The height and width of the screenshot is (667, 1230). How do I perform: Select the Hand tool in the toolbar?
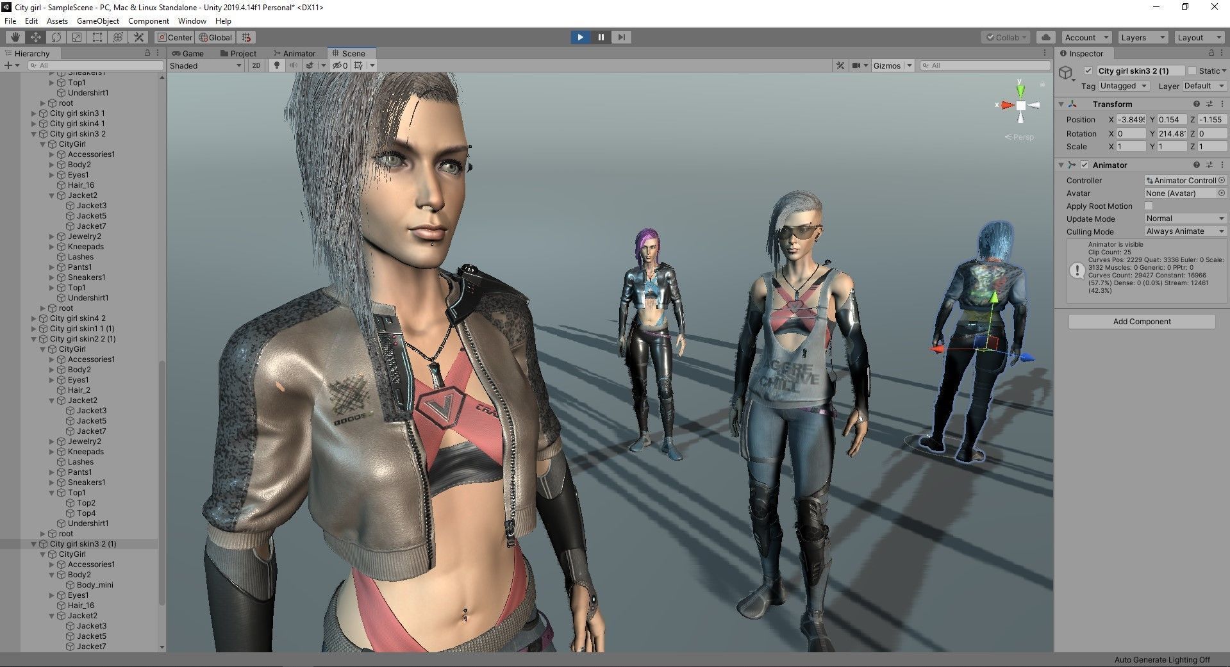(15, 37)
